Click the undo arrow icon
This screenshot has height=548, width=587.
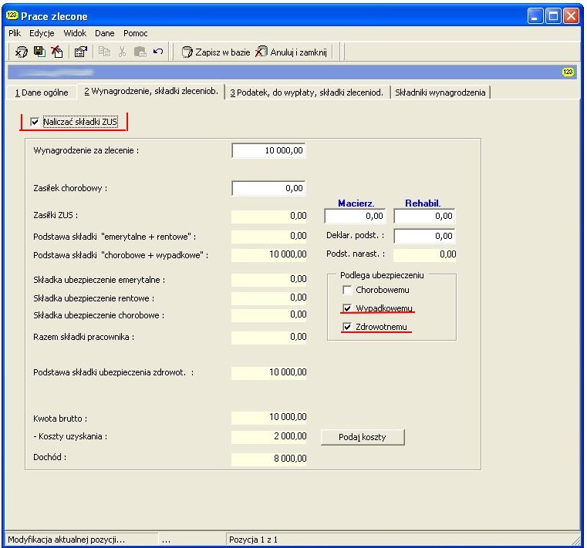(x=158, y=51)
